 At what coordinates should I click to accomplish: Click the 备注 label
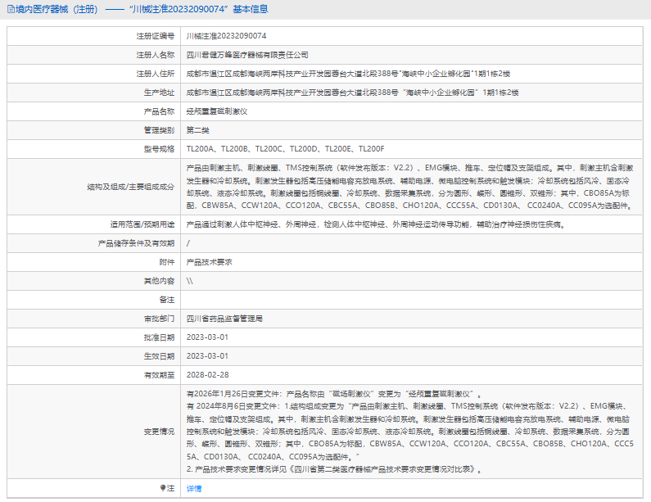[167, 300]
